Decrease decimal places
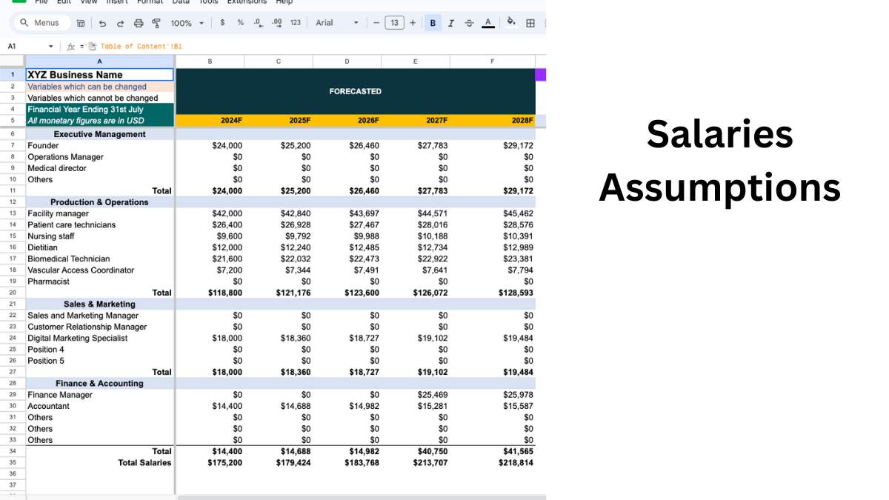The width and height of the screenshot is (889, 500). click(x=258, y=23)
